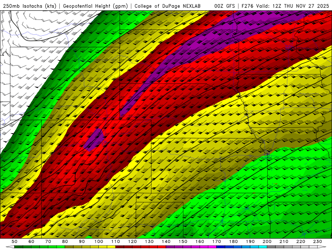Click the "140" color scale label
The image size is (332, 249).
pos(166,242)
